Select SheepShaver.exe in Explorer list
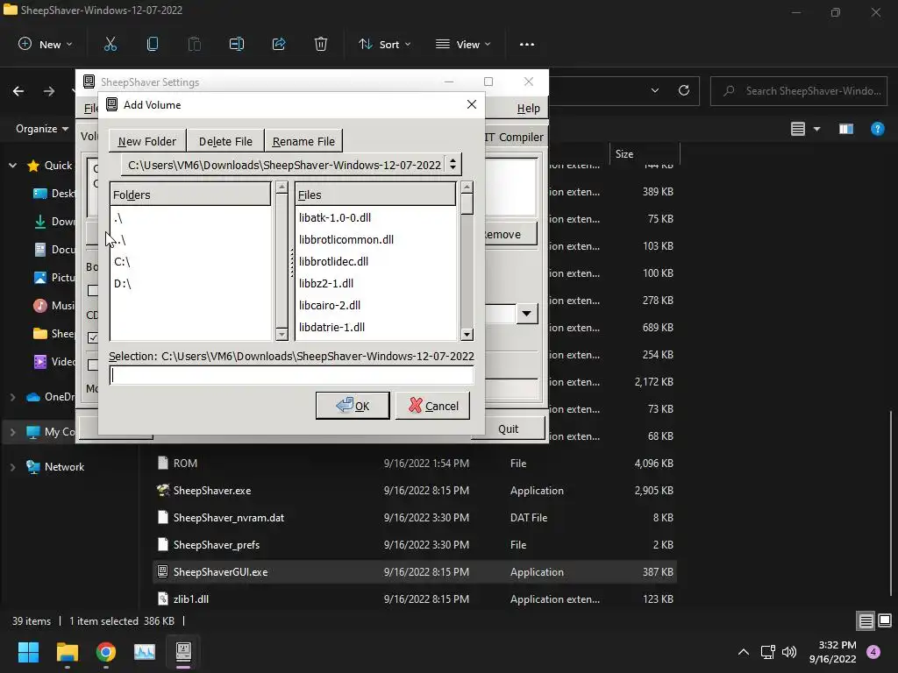The height and width of the screenshot is (673, 898). (x=415, y=491)
